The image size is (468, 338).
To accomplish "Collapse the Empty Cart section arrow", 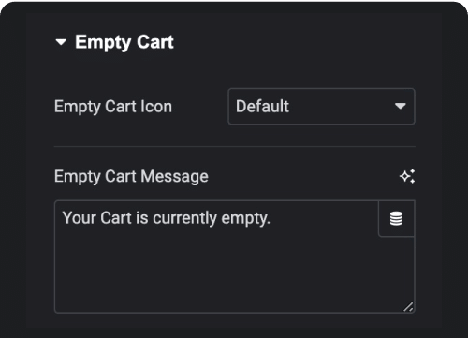I will 61,42.
